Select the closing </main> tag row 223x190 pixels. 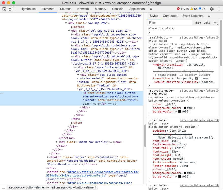point(61,146)
